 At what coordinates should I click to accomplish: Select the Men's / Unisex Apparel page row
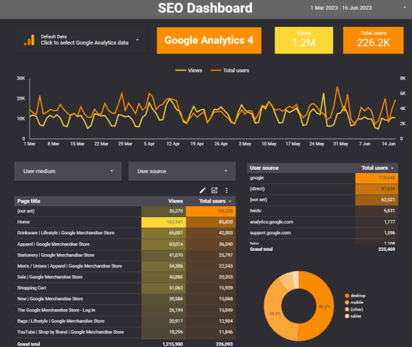point(125,266)
